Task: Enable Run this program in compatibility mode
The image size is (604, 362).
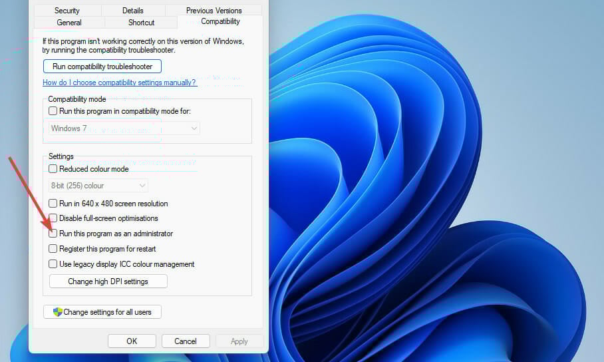Action: [53, 111]
